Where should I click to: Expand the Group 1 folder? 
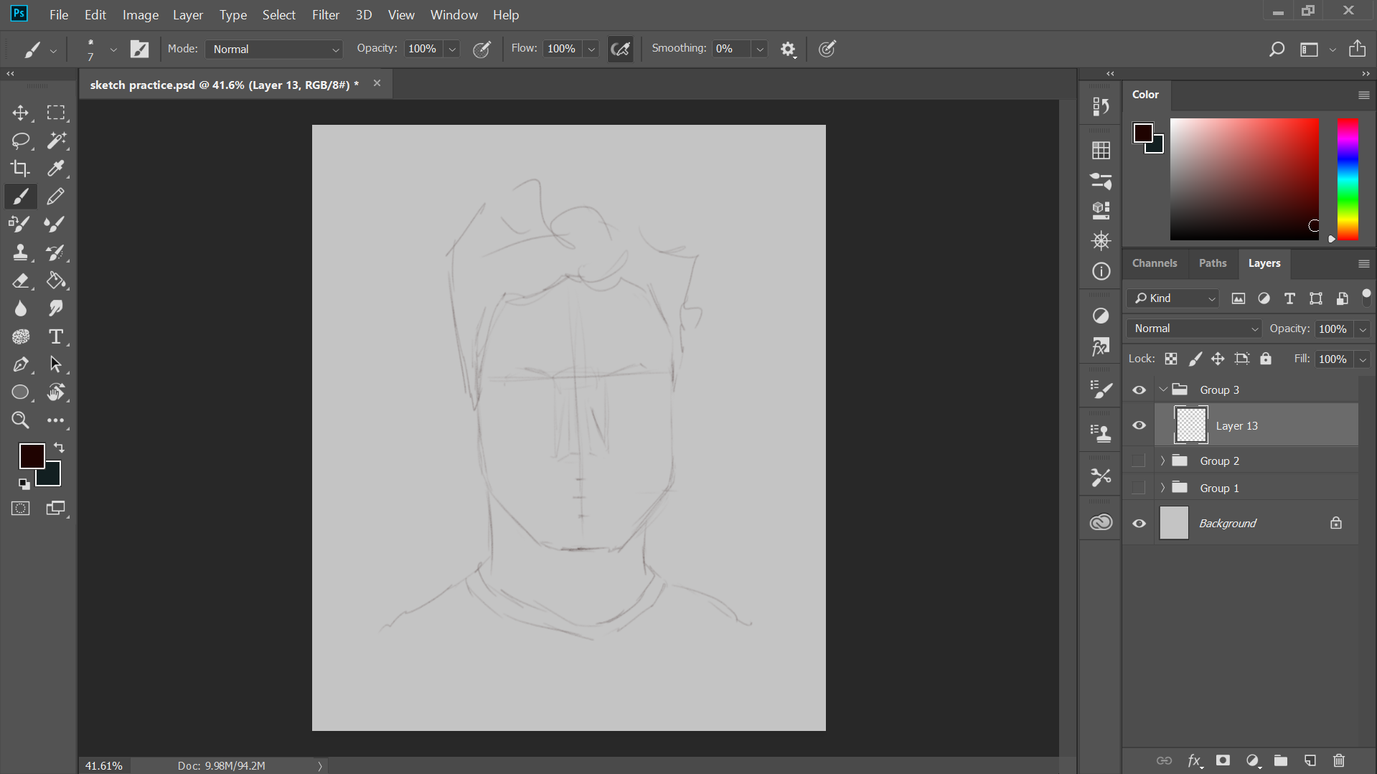(1162, 488)
